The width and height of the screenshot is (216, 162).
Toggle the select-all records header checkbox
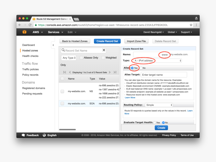pos(62,79)
